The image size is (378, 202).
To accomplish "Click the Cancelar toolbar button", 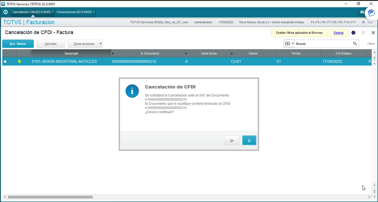I will point(51,44).
